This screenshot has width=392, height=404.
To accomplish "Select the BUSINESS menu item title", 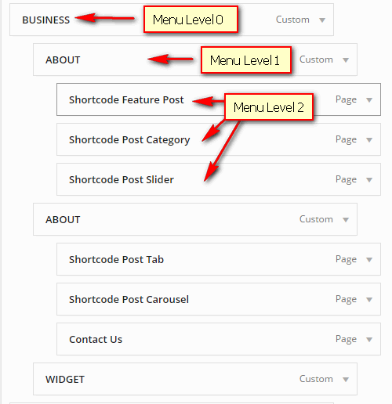I will pos(46,20).
